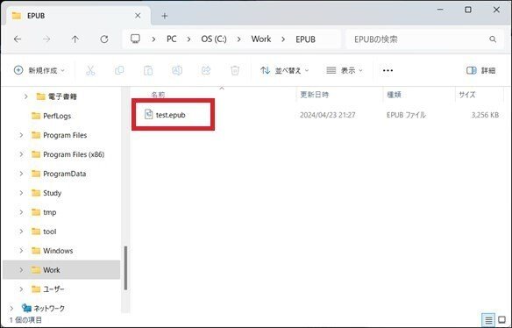The image size is (512, 328).
Task: Click the Cut scissors icon
Action: click(90, 70)
